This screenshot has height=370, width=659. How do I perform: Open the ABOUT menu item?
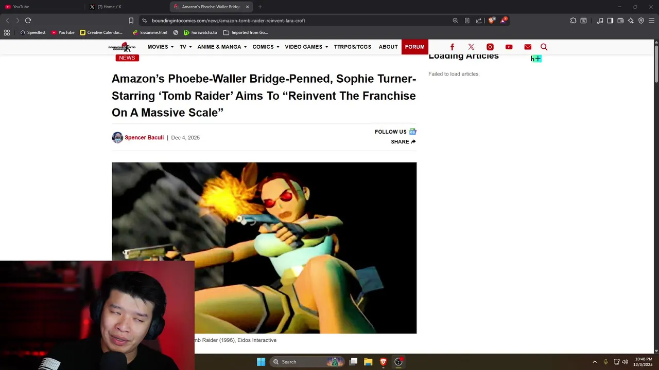(x=388, y=47)
